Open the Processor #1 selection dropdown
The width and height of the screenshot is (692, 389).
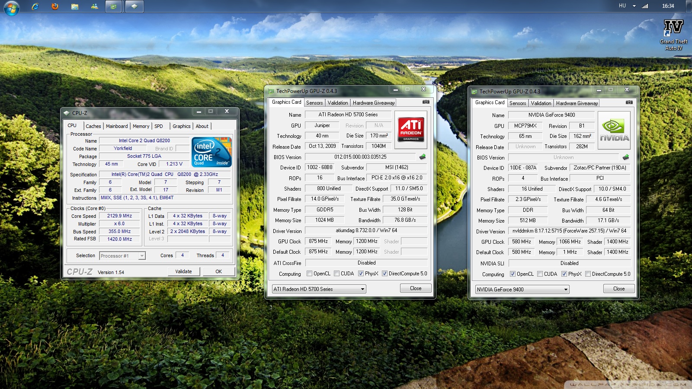(x=122, y=256)
